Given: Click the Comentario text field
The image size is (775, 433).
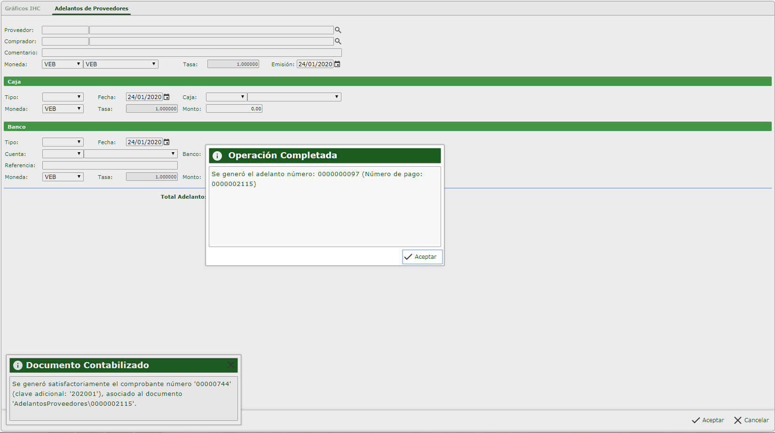Looking at the screenshot, I should 191,53.
